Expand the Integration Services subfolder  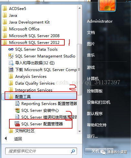(34, 90)
